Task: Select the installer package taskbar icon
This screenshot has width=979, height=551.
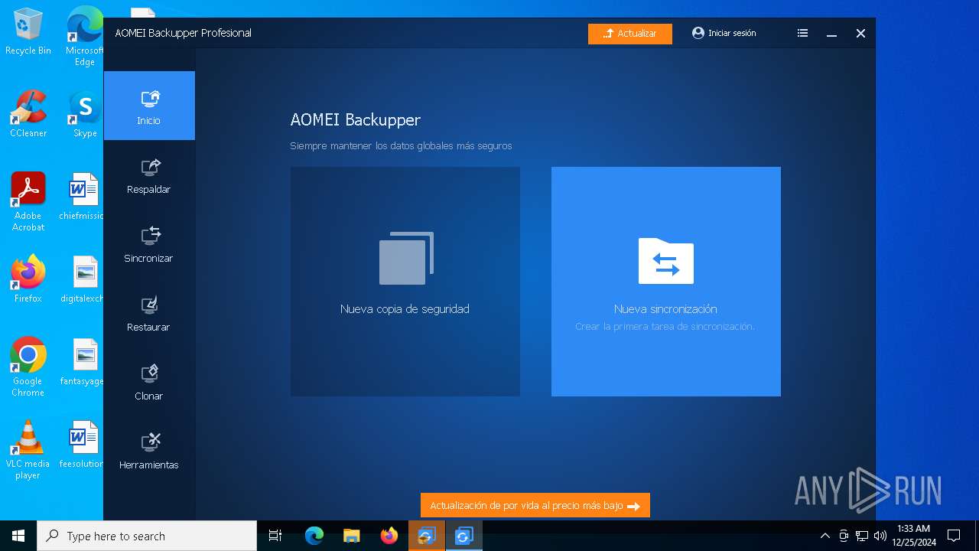Action: [x=427, y=536]
